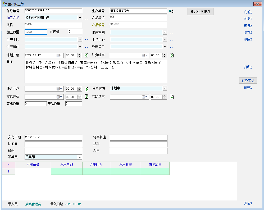Adjust the 计划开始 time spinner
The image size is (264, 210).
79,55
